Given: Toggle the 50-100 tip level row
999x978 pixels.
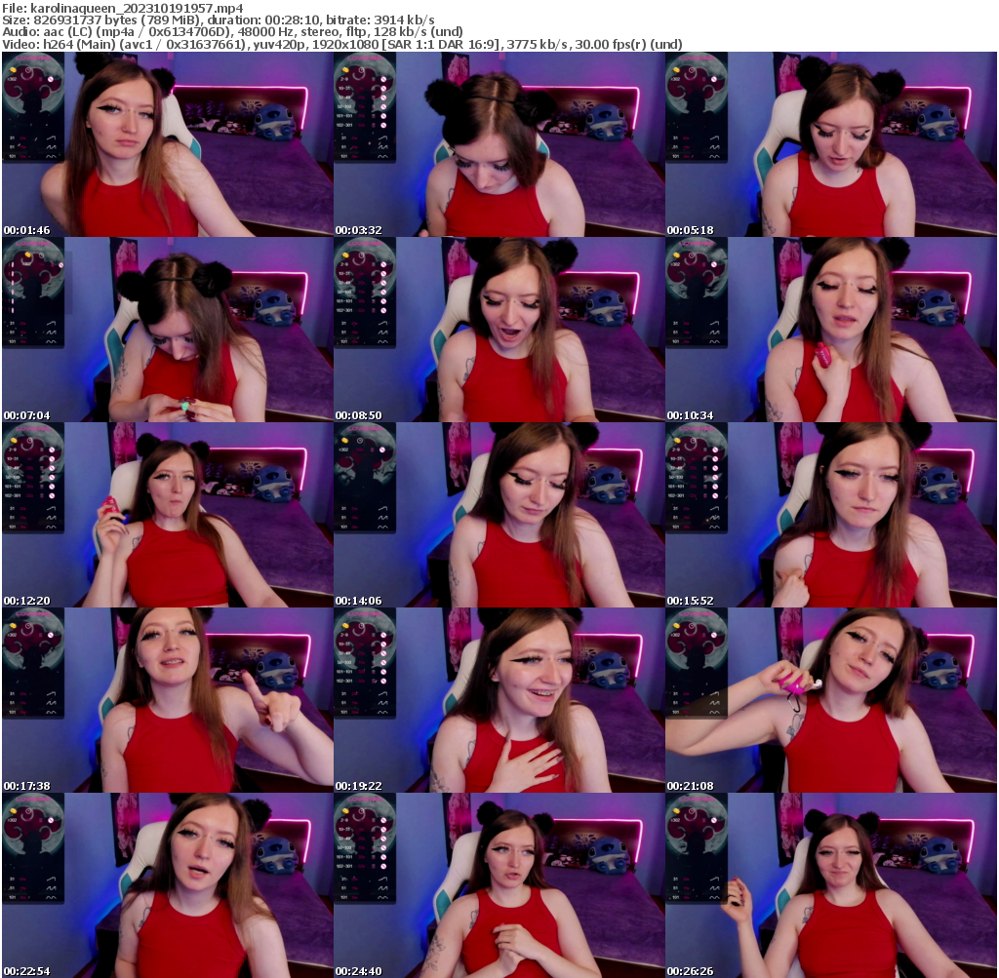Looking at the screenshot, I should click(x=345, y=292).
